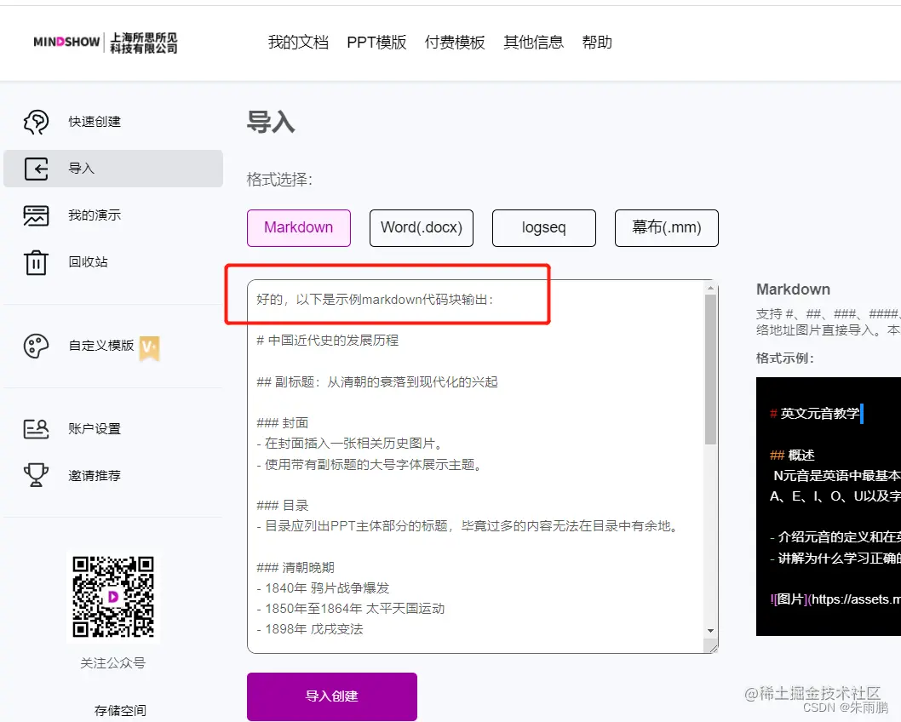This screenshot has width=901, height=722.
Task: Switch to 我的文档 in top navigation
Action: 297,42
